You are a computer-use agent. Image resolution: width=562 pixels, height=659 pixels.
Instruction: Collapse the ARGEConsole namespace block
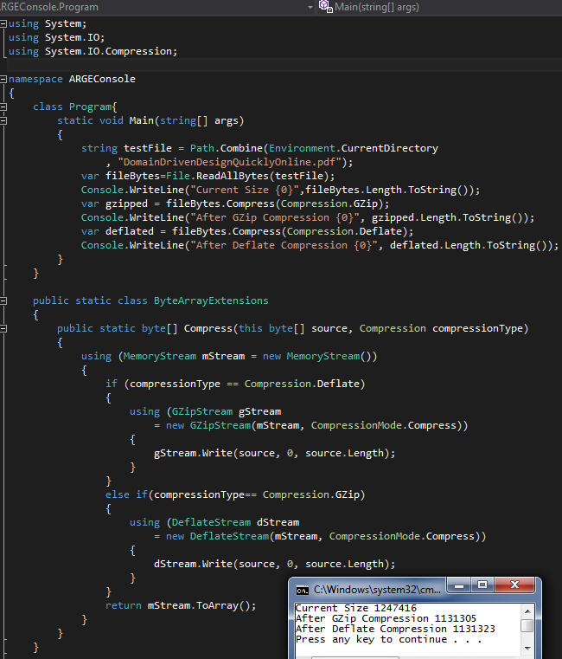4,79
